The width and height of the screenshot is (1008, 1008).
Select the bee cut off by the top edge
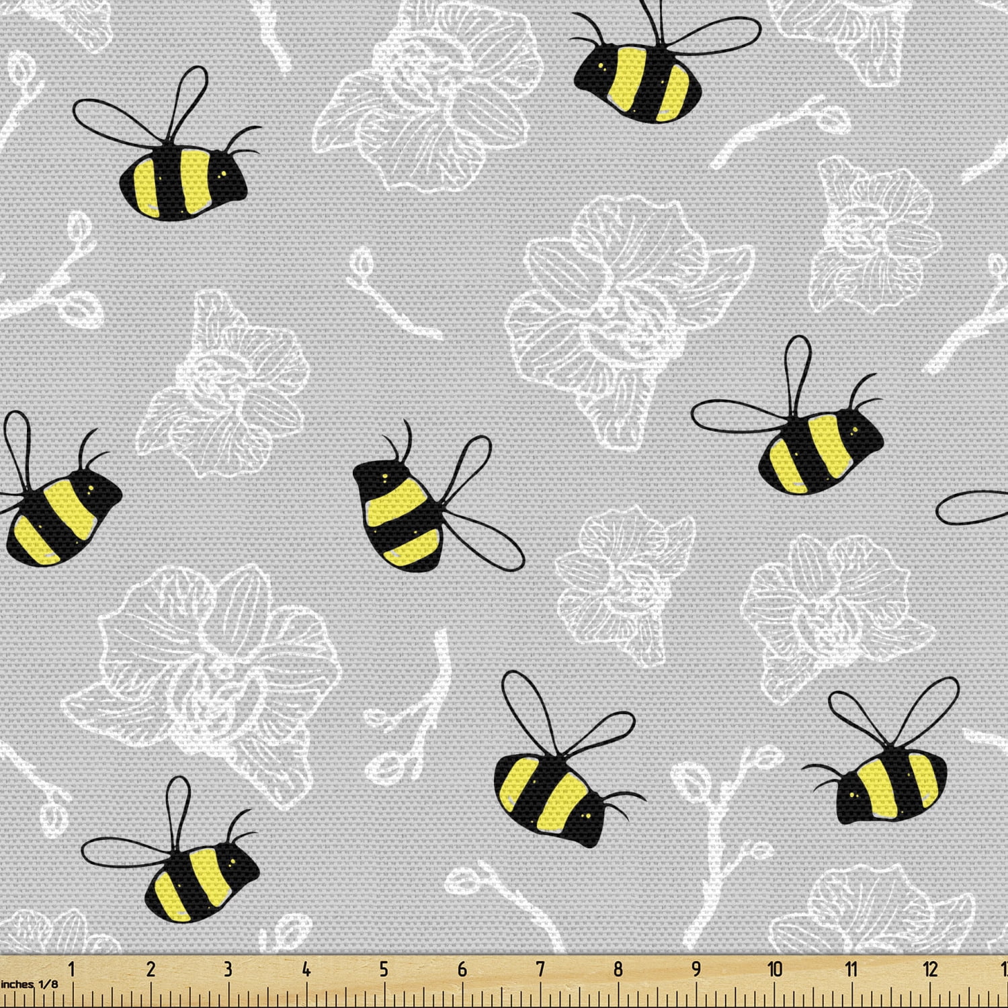(638, 84)
